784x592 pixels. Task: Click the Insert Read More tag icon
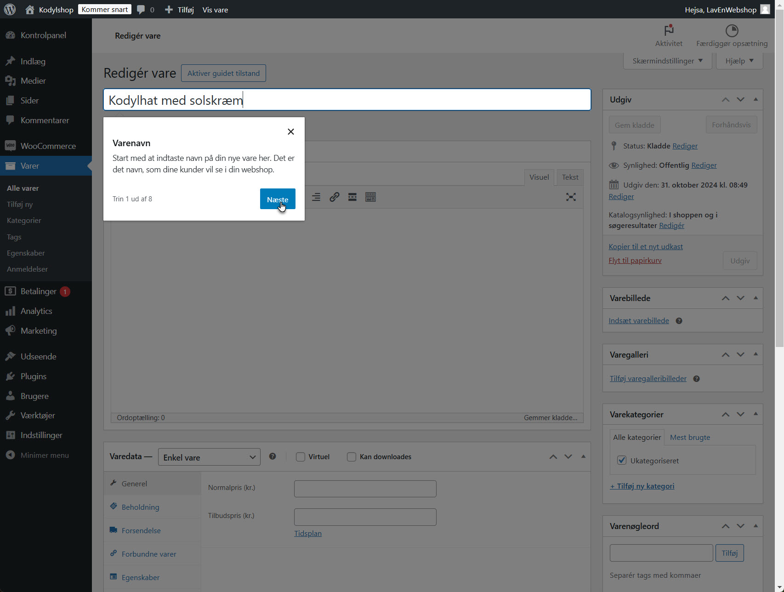pos(352,197)
